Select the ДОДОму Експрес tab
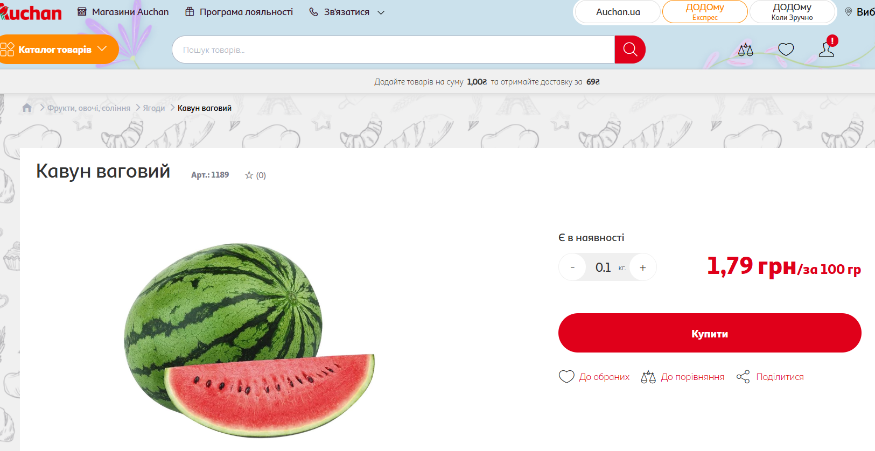The width and height of the screenshot is (875, 451). point(705,12)
